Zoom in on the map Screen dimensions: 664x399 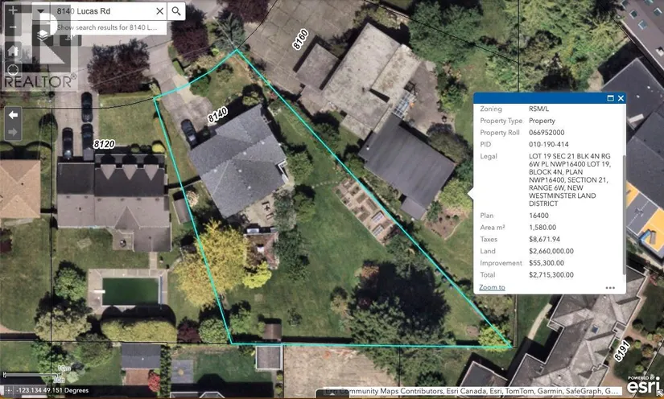tap(13, 10)
